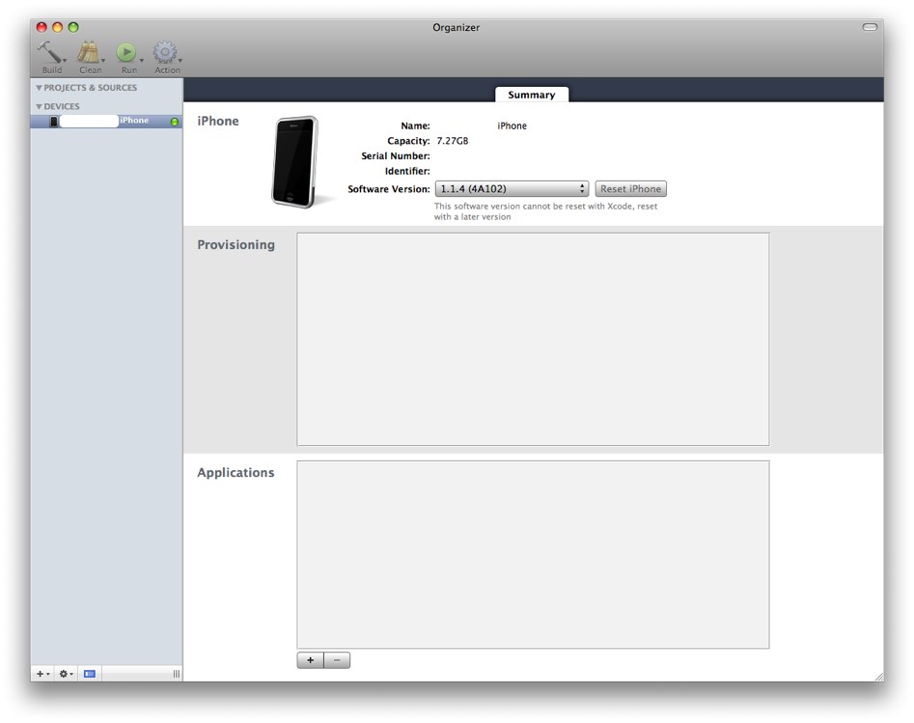Screen dimensions: 914x723
Task: Click the green device status indicator
Action: click(175, 122)
